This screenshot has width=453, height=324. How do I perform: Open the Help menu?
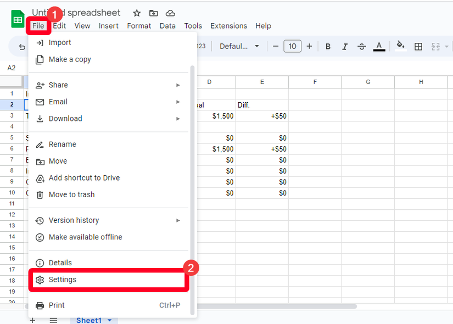tap(263, 26)
